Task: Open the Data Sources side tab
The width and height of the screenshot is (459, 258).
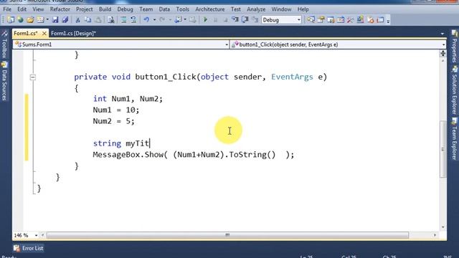Action: pos(4,81)
